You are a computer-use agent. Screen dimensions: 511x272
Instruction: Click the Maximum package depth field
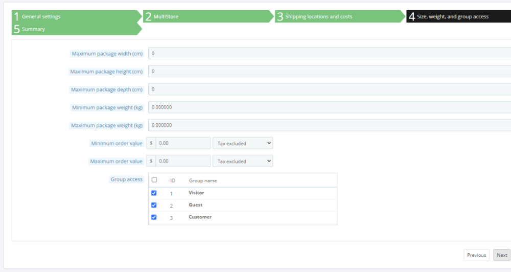[329, 89]
